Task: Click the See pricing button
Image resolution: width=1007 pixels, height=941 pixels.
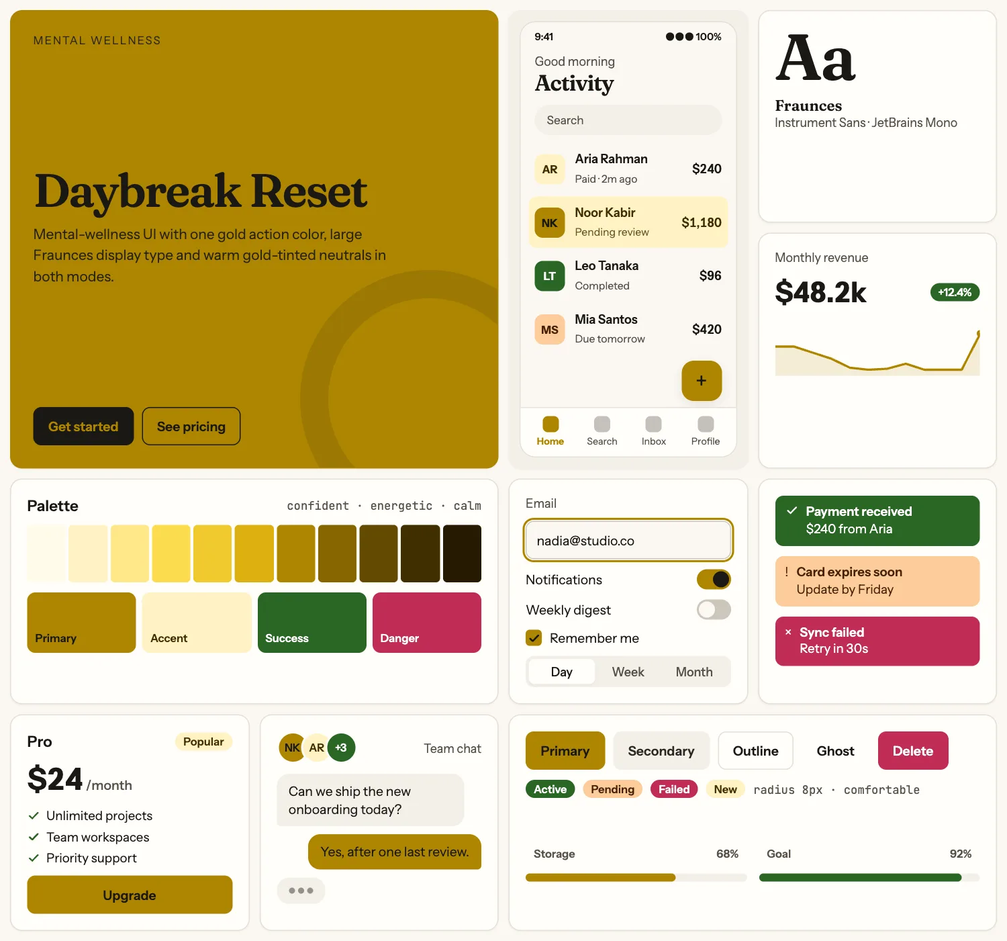Action: pyautogui.click(x=191, y=427)
